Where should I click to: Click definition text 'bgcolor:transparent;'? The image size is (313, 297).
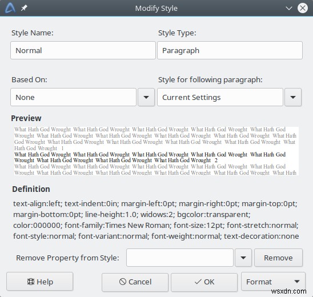click(x=214, y=215)
